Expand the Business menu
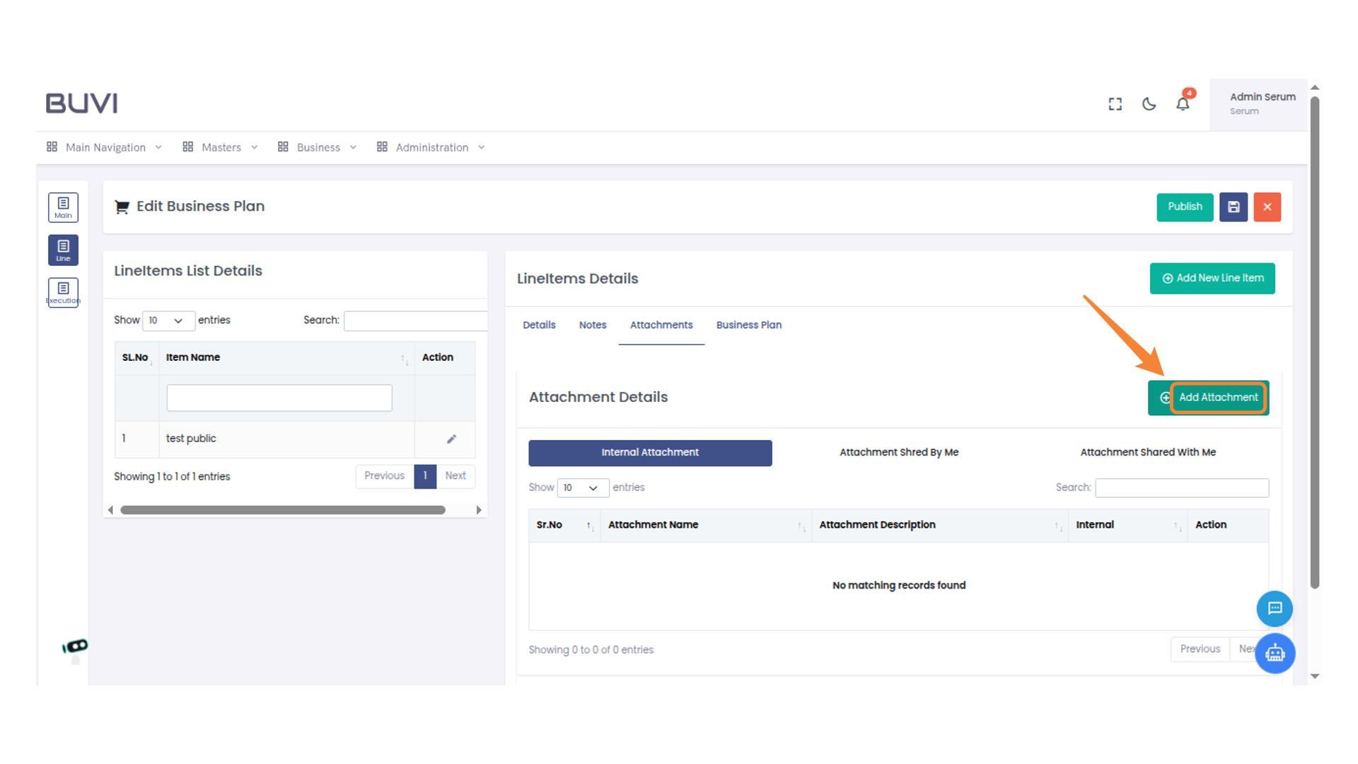Screen dimensions: 1358x764 317,147
